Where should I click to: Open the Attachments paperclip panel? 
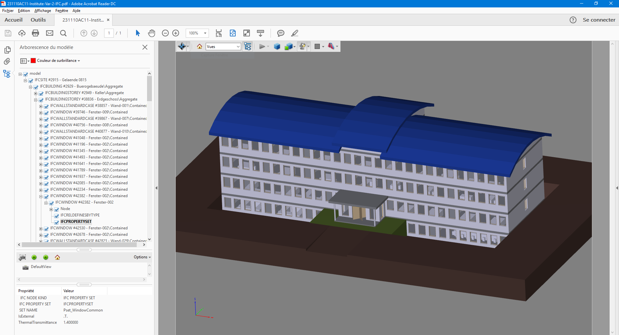pyautogui.click(x=7, y=61)
